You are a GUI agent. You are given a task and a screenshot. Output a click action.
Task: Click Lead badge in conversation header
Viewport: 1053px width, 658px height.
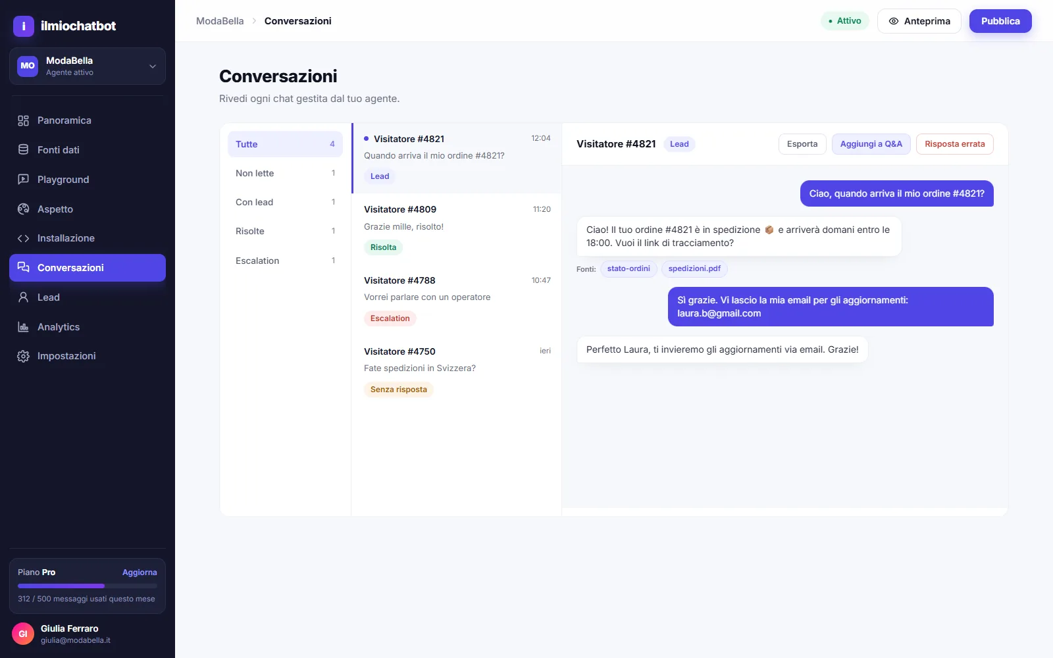pos(679,144)
